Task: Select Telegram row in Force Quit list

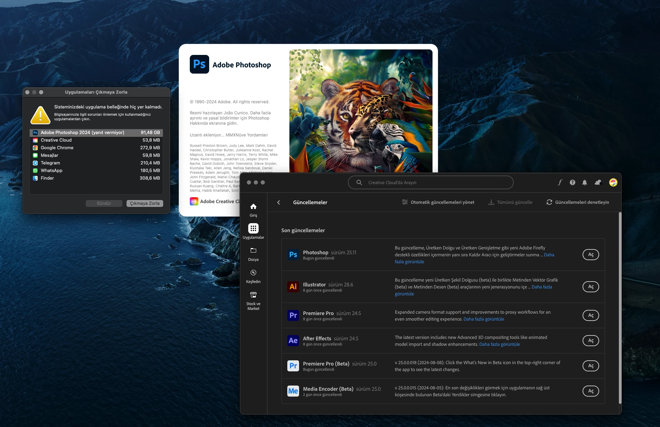Action: [96, 163]
